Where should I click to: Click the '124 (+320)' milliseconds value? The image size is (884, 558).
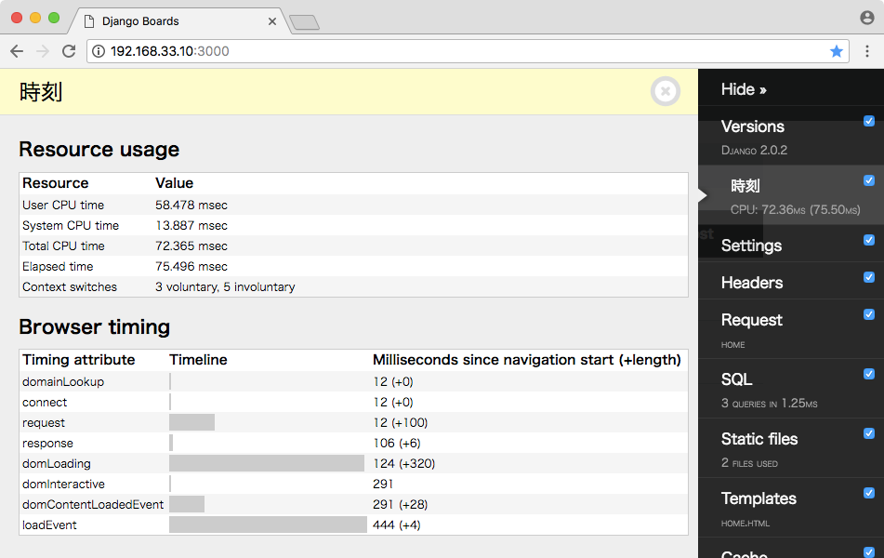403,464
